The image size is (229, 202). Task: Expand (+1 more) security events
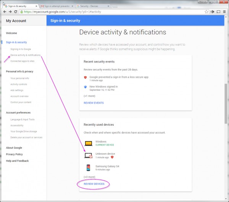click(x=89, y=96)
